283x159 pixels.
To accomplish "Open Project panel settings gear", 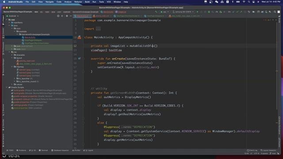I will tap(67, 16).
